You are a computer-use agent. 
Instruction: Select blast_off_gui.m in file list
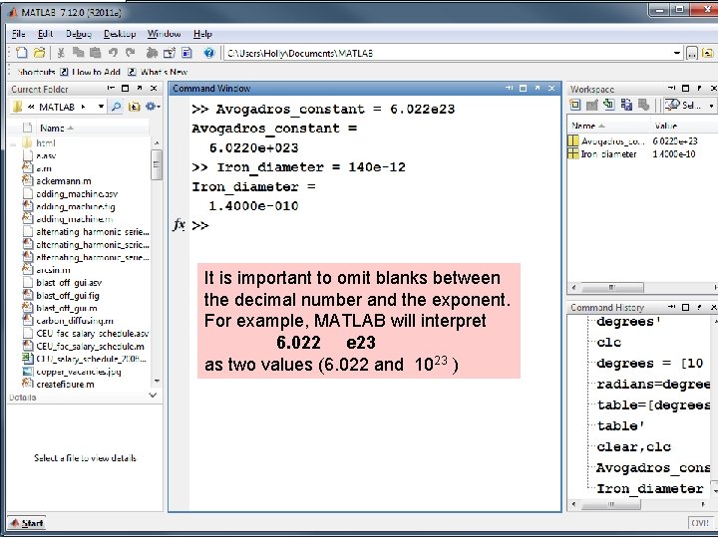[67, 308]
